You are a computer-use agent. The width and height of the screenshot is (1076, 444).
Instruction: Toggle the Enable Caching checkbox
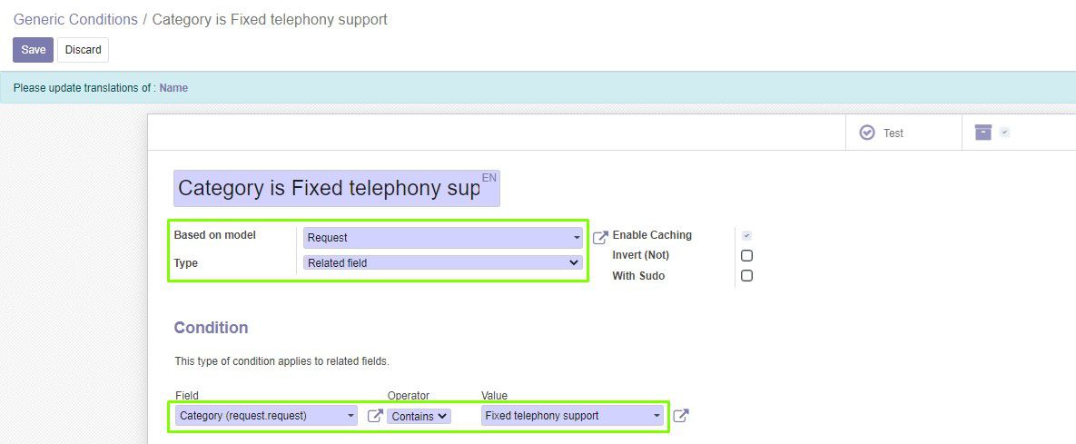[746, 235]
